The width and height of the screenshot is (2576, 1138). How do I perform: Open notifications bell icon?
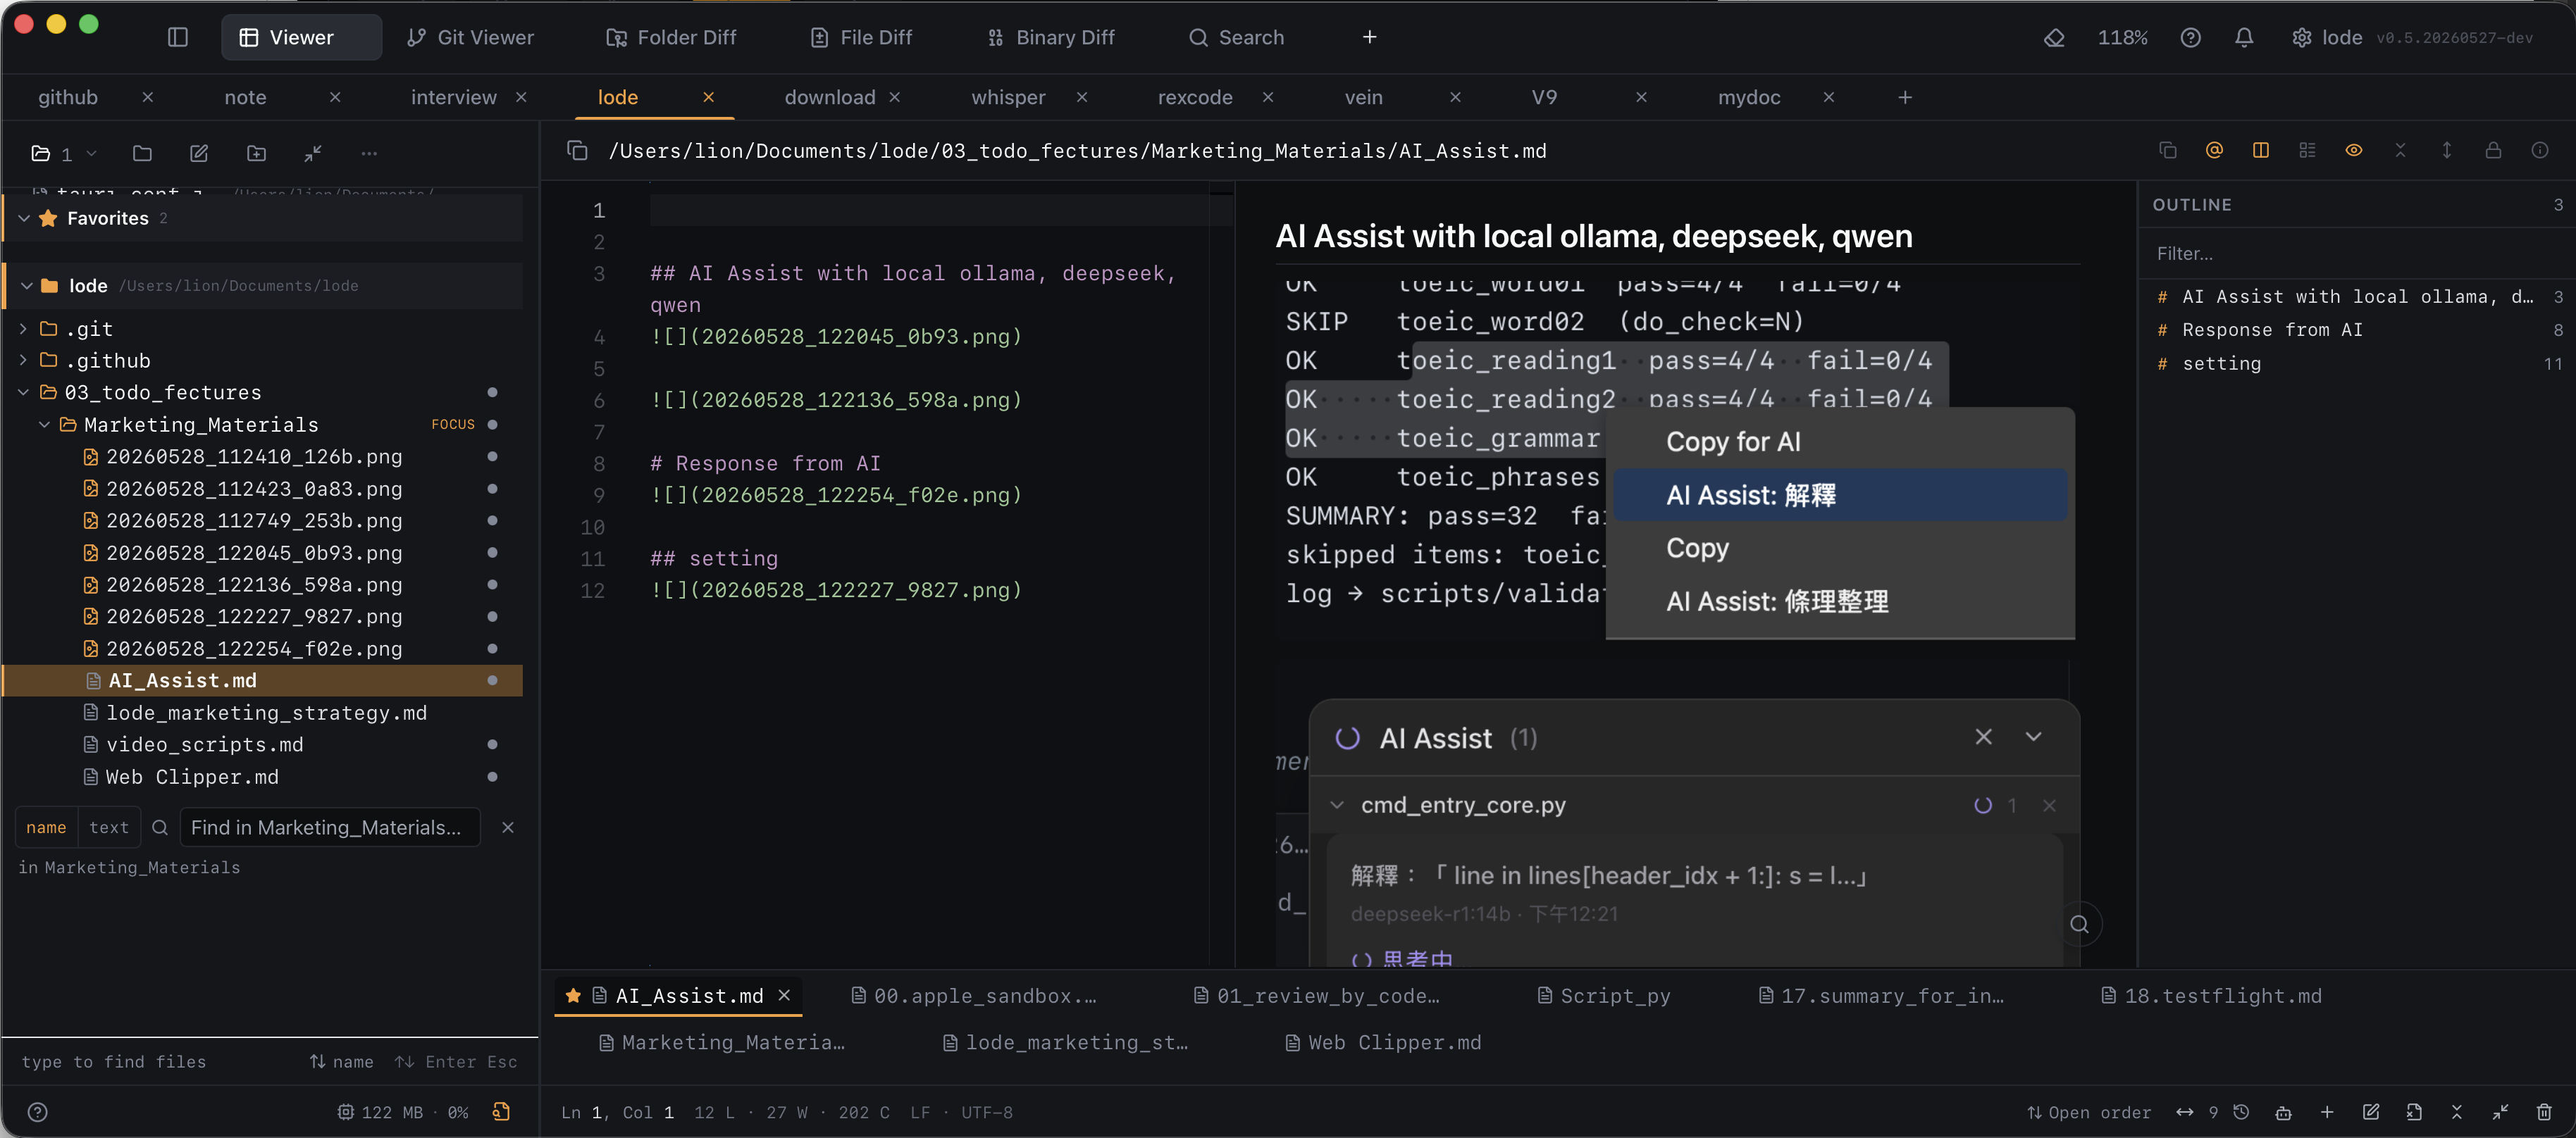coord(2244,37)
